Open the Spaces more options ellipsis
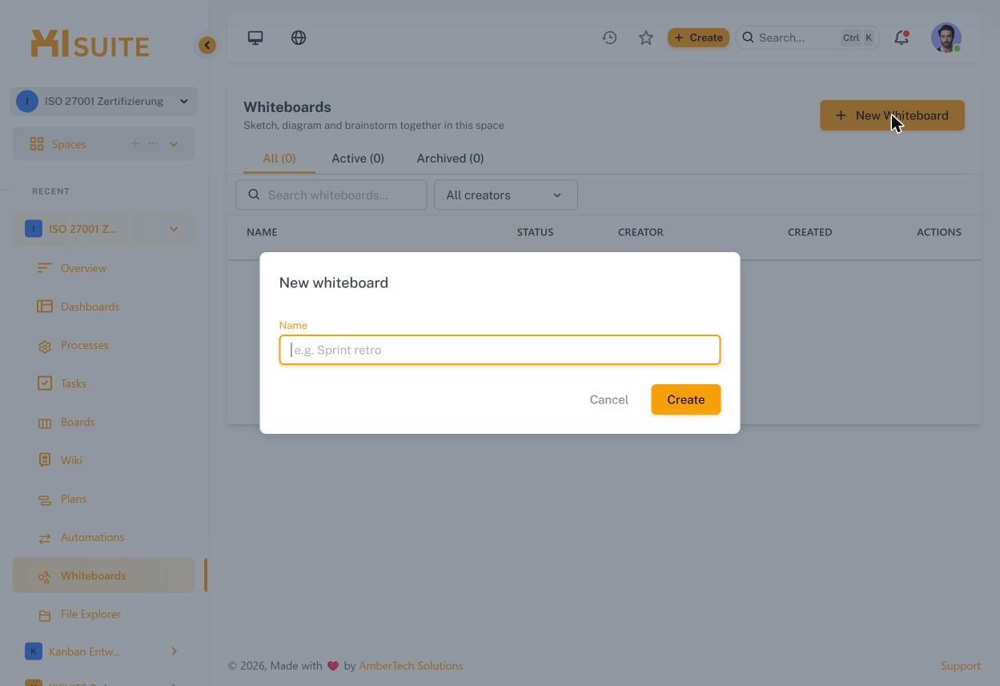1000x686 pixels. (x=153, y=143)
